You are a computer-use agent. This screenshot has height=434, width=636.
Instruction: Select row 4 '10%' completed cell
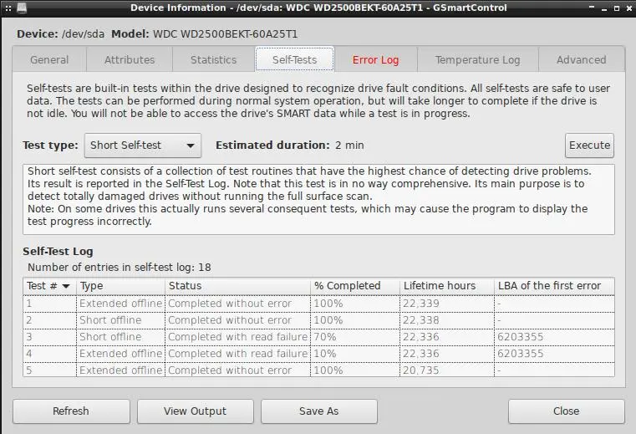pyautogui.click(x=355, y=354)
